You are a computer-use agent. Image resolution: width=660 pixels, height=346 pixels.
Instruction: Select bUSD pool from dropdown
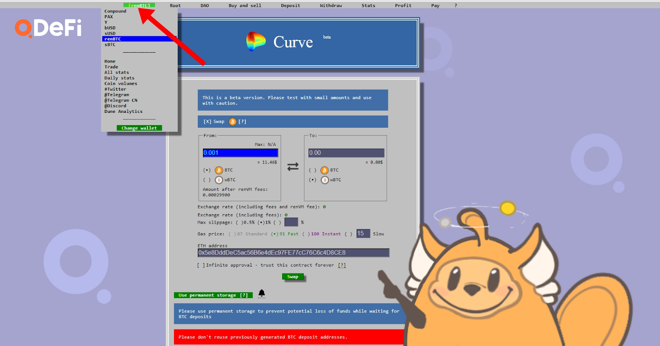pyautogui.click(x=110, y=28)
